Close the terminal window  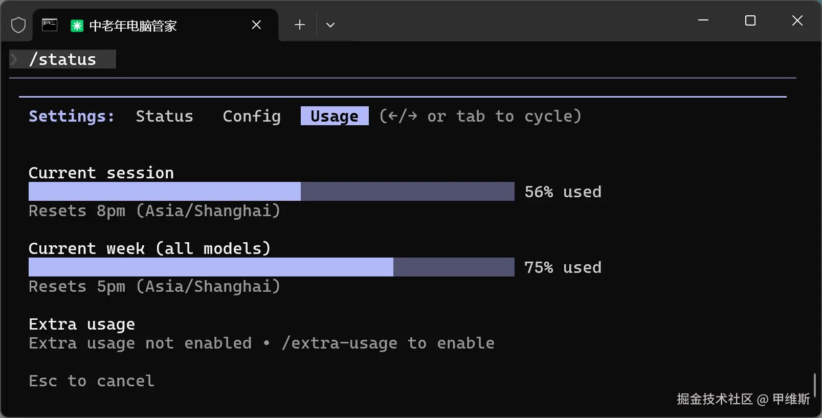(797, 20)
